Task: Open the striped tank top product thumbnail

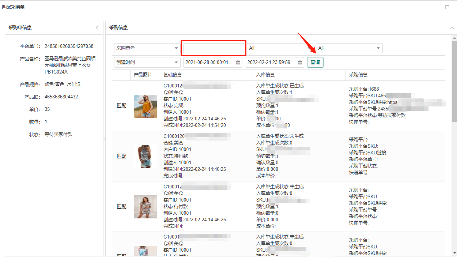Action: click(x=145, y=156)
